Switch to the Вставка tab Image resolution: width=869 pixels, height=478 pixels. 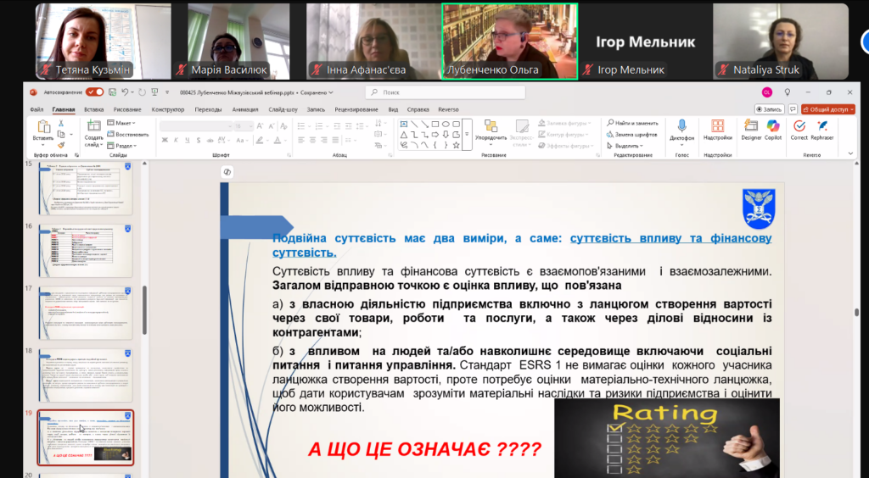pos(93,109)
